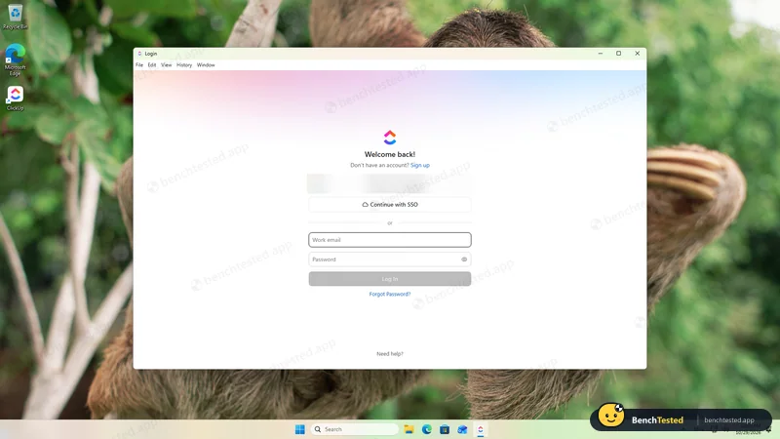This screenshot has height=439, width=780.
Task: Click the ClickUp icon in title bar
Action: [139, 54]
